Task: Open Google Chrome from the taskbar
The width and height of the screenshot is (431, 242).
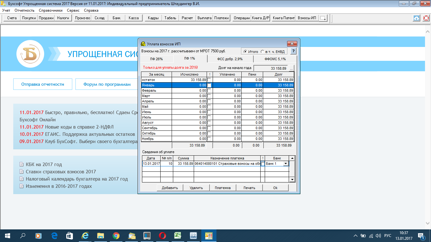Action: (x=116, y=236)
